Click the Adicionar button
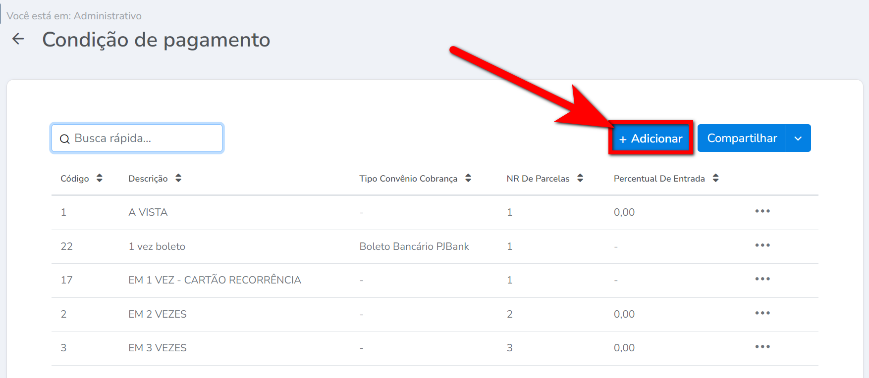Viewport: 869px width, 378px height. 651,139
